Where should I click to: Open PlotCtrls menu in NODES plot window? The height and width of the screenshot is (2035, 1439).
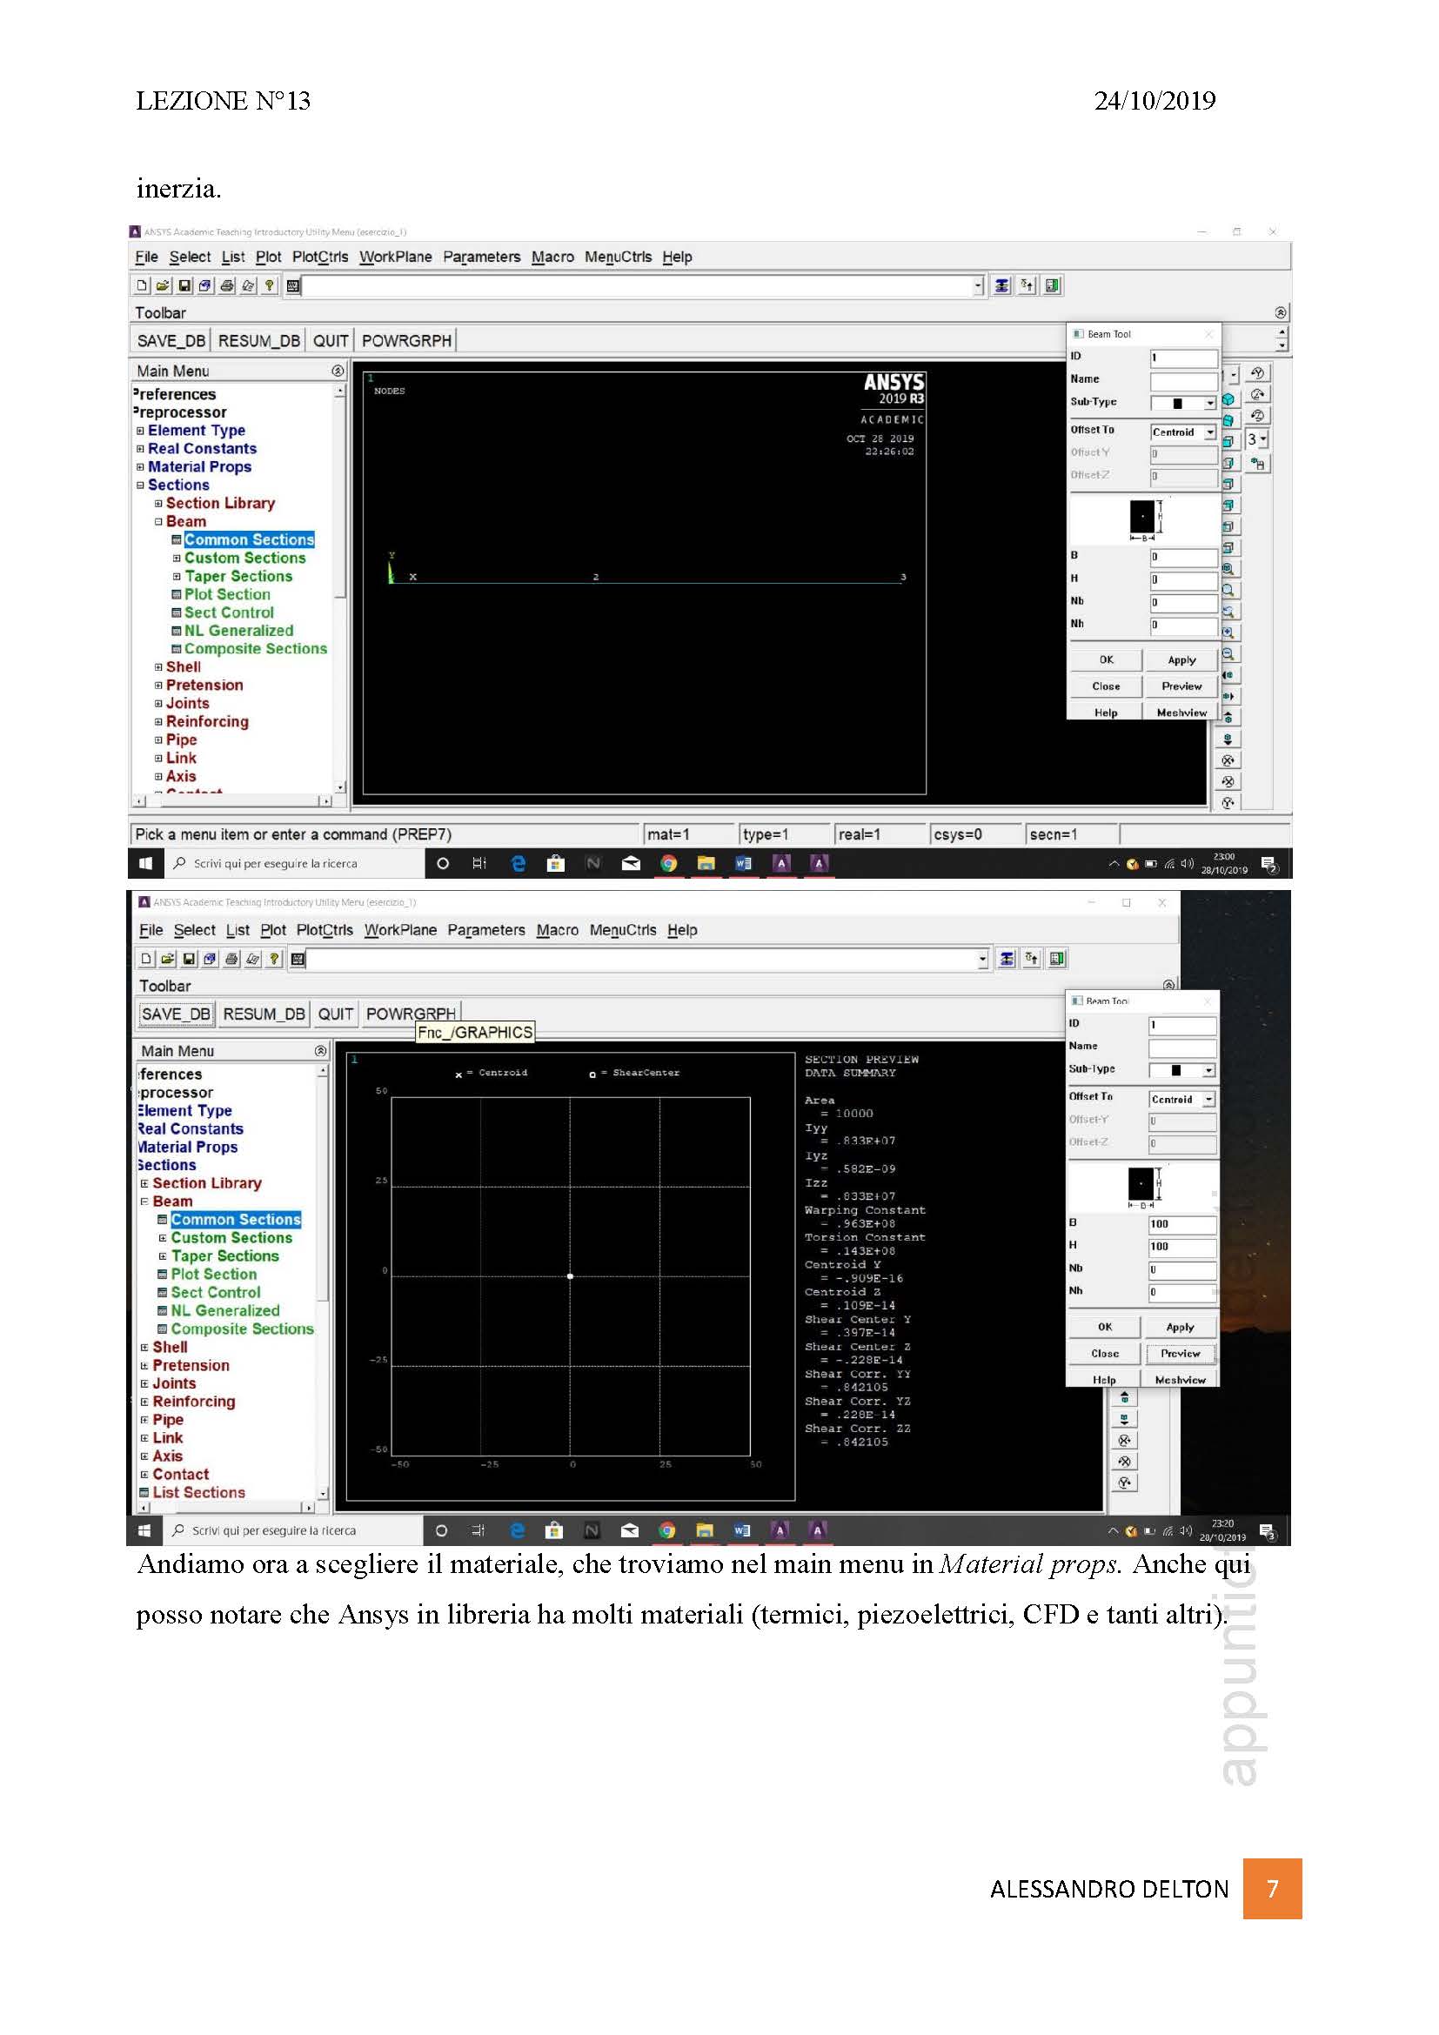click(x=320, y=257)
